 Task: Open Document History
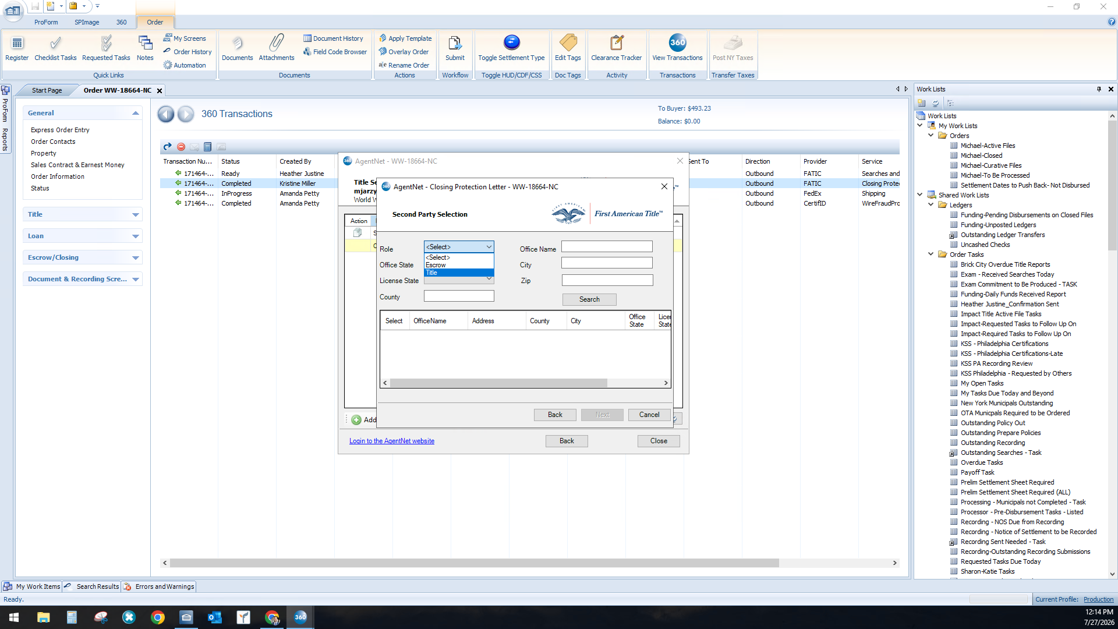333,38
